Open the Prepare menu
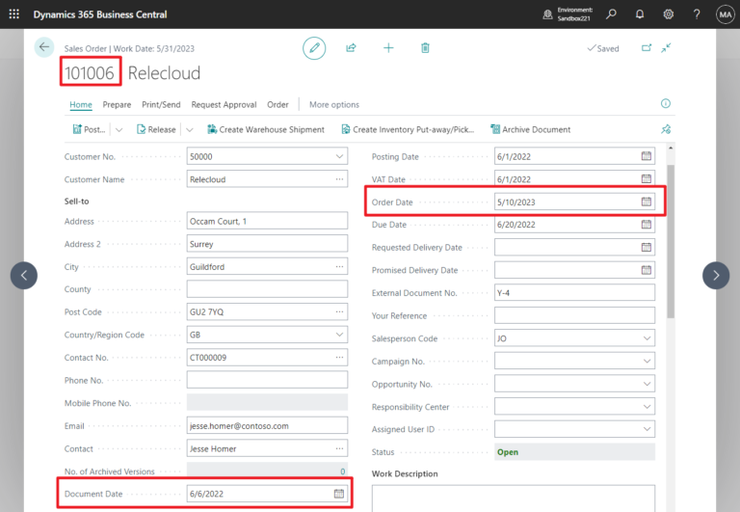This screenshot has height=512, width=740. click(x=117, y=104)
